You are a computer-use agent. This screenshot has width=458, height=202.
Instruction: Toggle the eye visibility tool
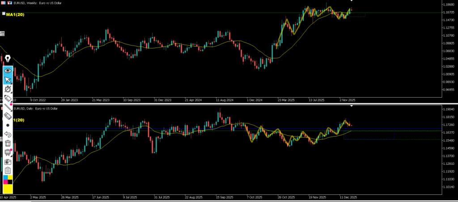pos(8,70)
